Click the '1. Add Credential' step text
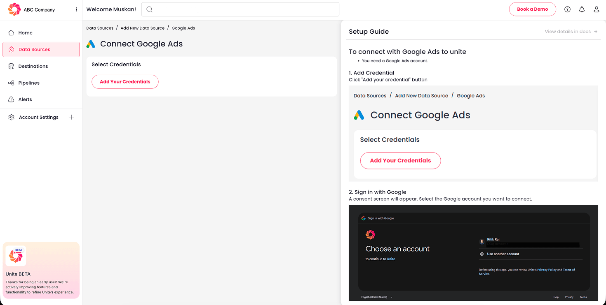Viewport: 606px width, 305px height. tap(371, 73)
